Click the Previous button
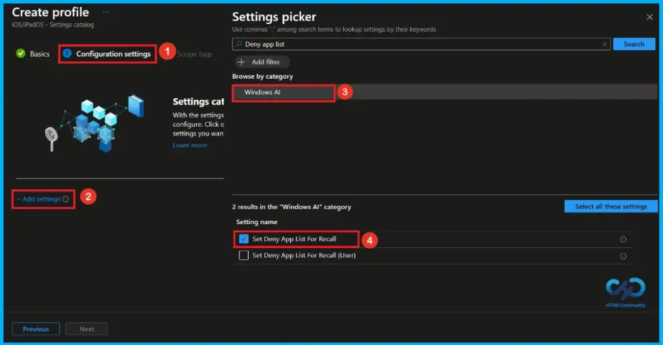 click(x=36, y=329)
